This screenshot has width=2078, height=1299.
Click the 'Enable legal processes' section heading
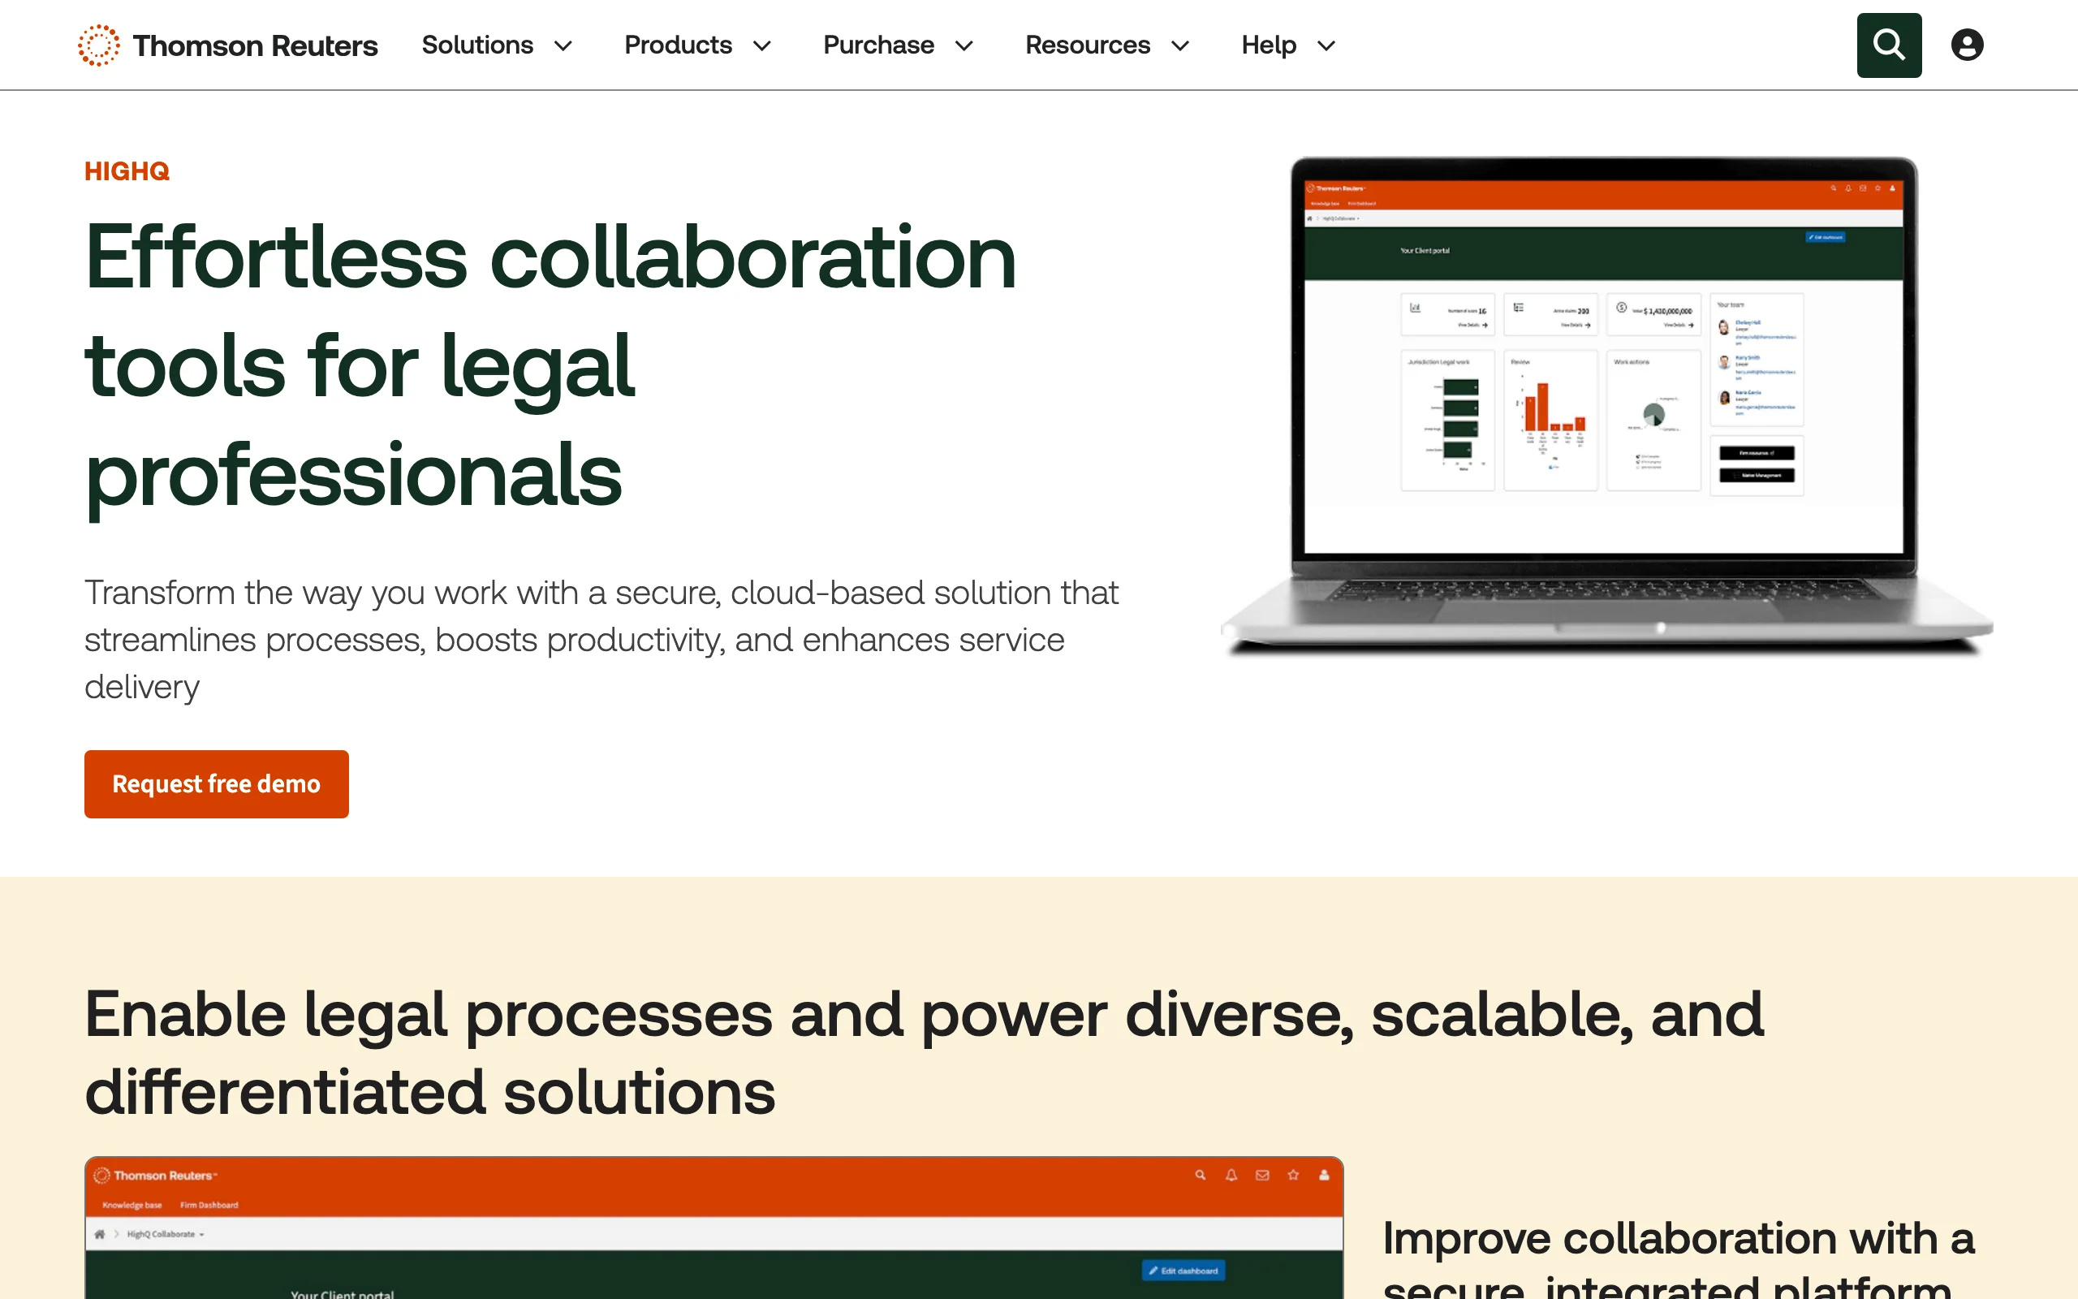(924, 1053)
